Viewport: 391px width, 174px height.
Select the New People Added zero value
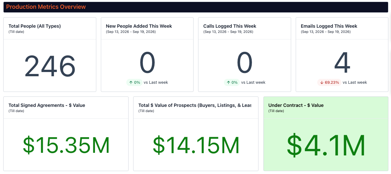[x=147, y=63]
